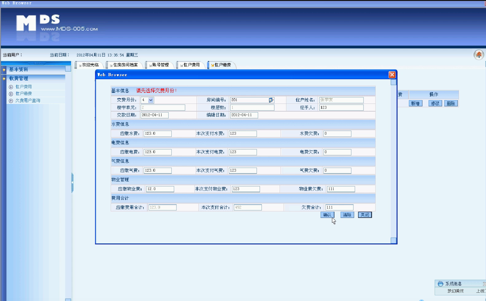Click the red 请先选择交费月份 warning text

tap(156, 91)
